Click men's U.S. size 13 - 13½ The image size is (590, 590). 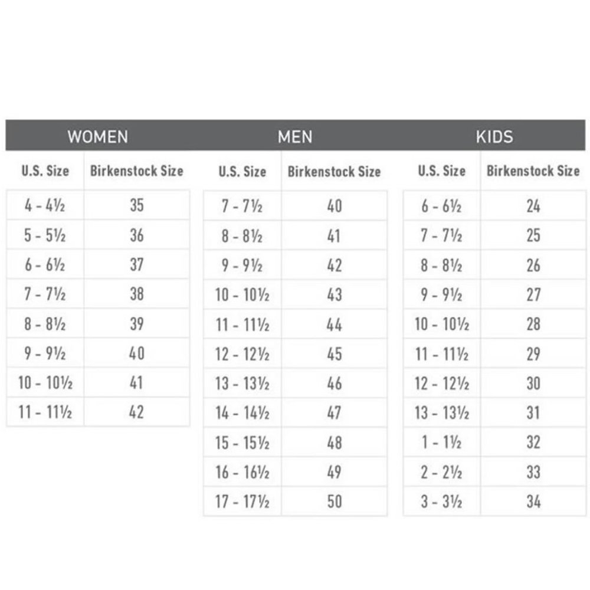pyautogui.click(x=242, y=383)
